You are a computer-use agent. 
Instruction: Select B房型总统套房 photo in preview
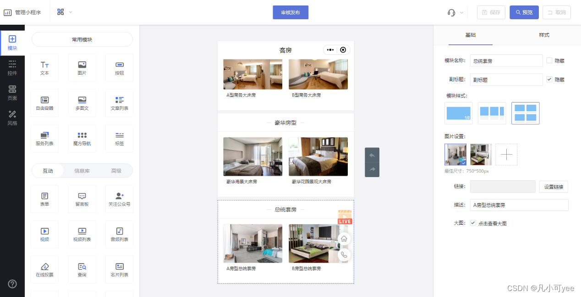[318, 243]
